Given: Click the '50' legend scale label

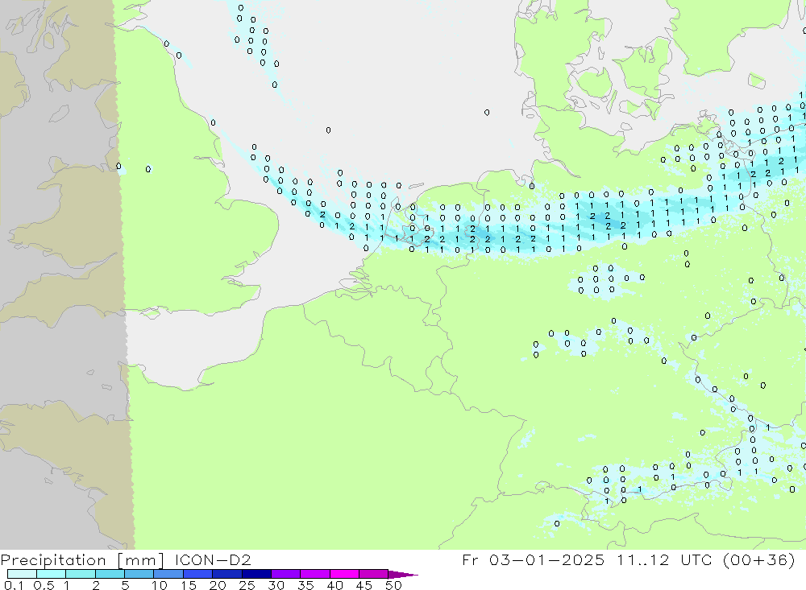Looking at the screenshot, I should (393, 585).
